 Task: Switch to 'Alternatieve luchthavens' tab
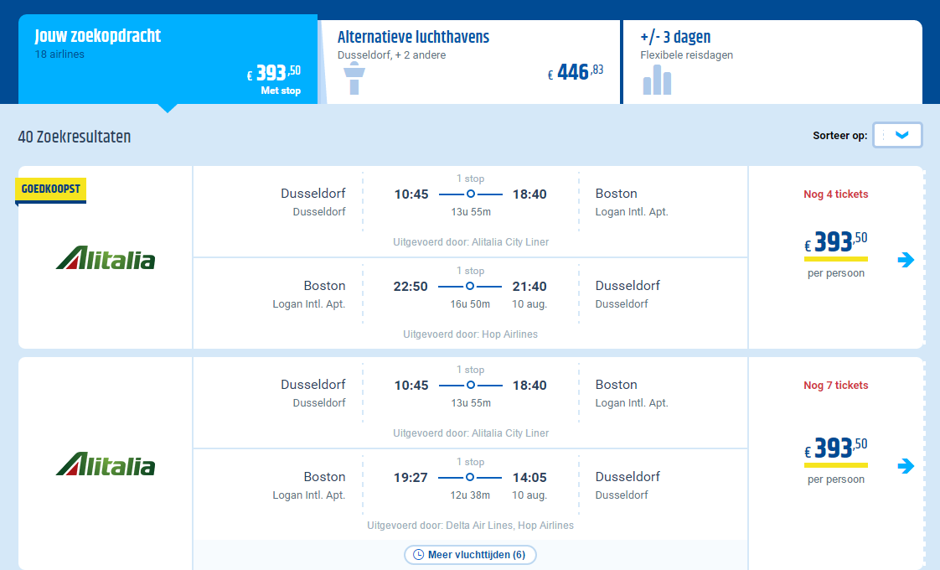(x=471, y=62)
